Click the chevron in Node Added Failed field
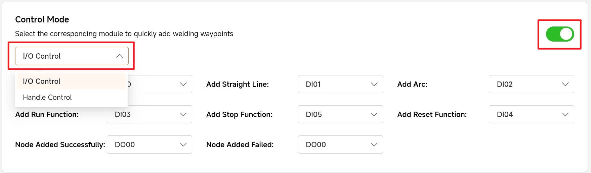 [x=374, y=145]
